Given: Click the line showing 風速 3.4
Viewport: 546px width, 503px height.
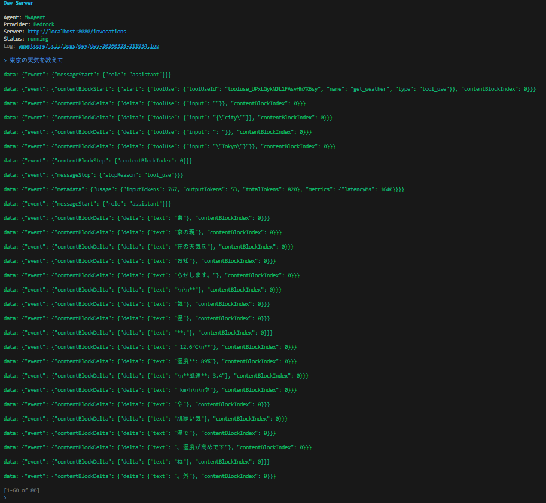Looking at the screenshot, I should (x=155, y=376).
